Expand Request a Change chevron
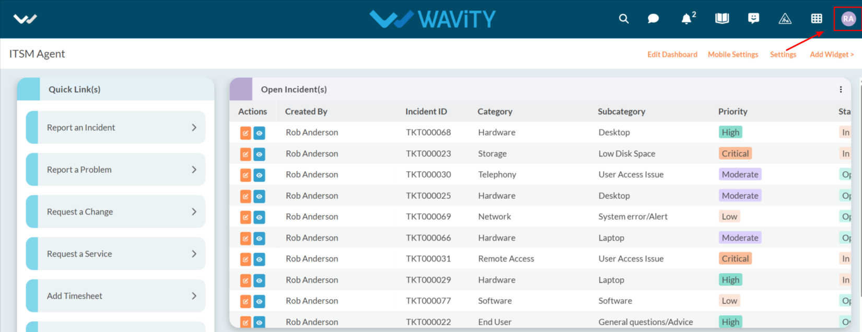 [x=194, y=211]
